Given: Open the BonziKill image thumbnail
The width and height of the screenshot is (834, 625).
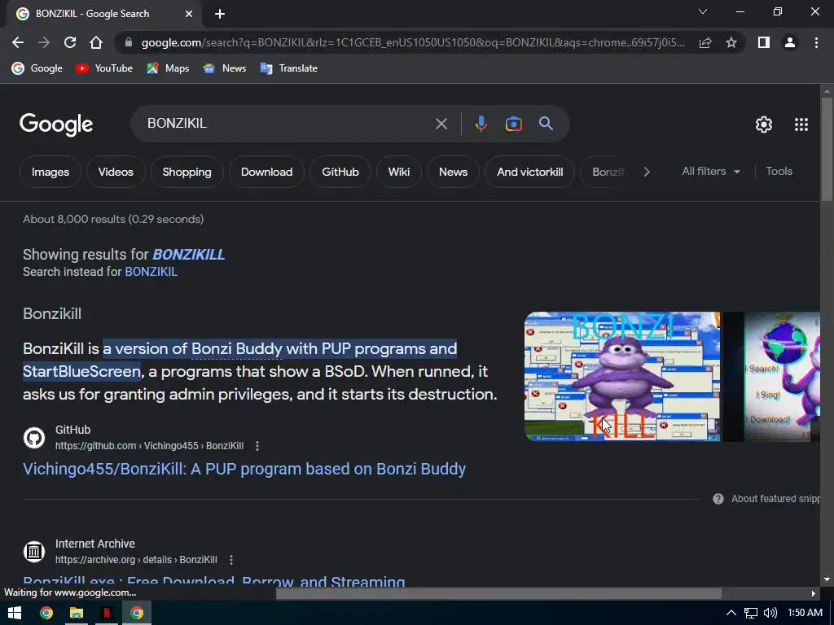Looking at the screenshot, I should pyautogui.click(x=621, y=376).
